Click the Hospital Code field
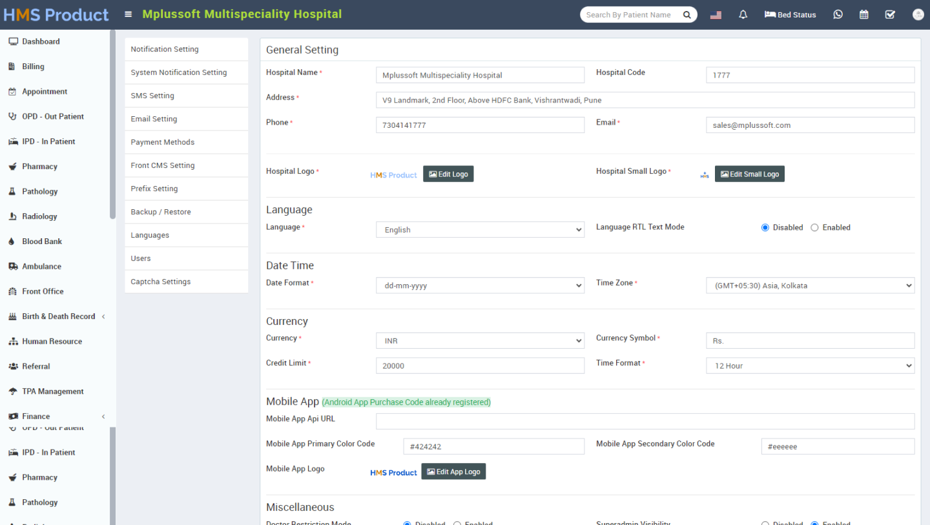Screen dimensions: 930x525 click(810, 75)
